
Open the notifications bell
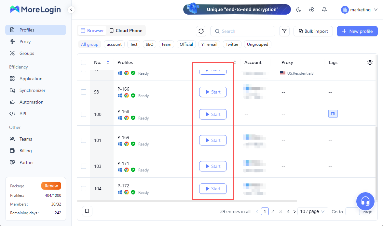(324, 10)
